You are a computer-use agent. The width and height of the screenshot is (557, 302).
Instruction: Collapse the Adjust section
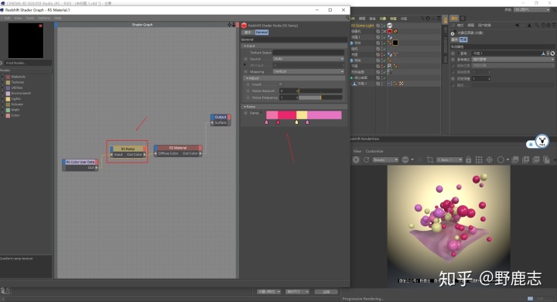click(x=248, y=78)
